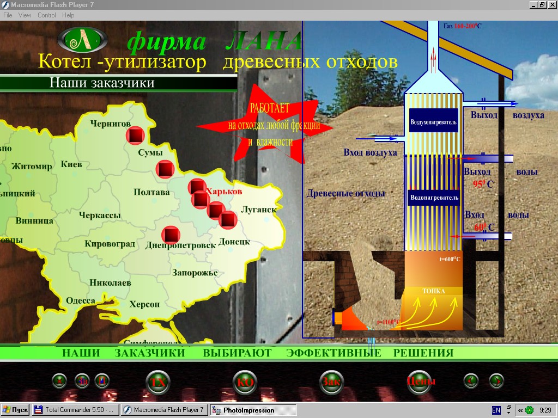Open the Пуск start menu
Screen dimensions: 558x418
[x=16, y=410]
